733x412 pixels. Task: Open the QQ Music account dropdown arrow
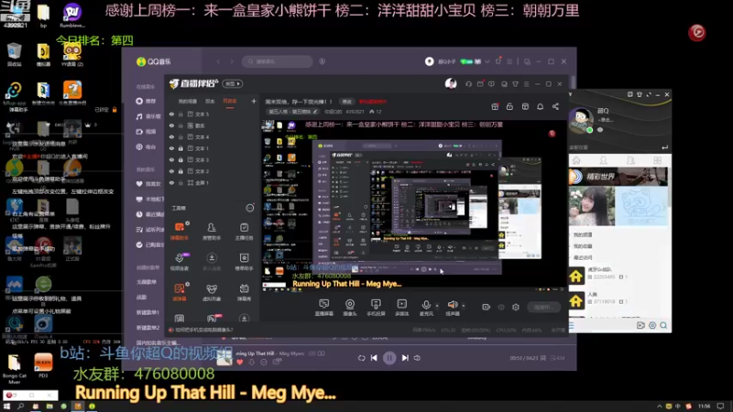click(487, 61)
